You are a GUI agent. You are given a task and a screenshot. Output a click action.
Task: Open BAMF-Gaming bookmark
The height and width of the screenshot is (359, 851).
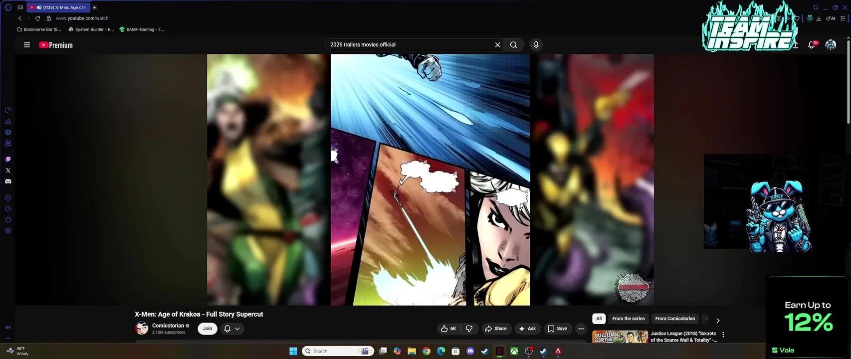pyautogui.click(x=142, y=29)
